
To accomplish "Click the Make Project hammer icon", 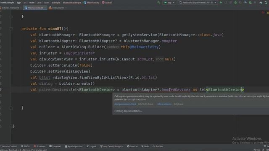I will coord(159,3).
